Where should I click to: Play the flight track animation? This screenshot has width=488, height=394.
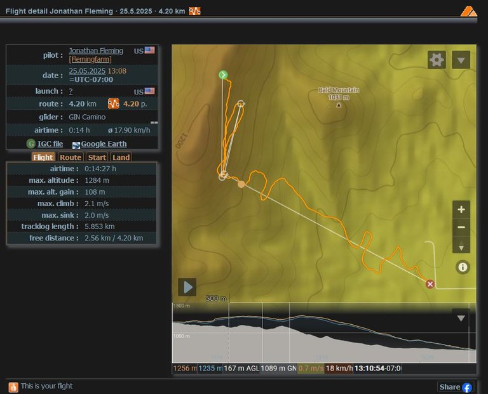tap(187, 287)
